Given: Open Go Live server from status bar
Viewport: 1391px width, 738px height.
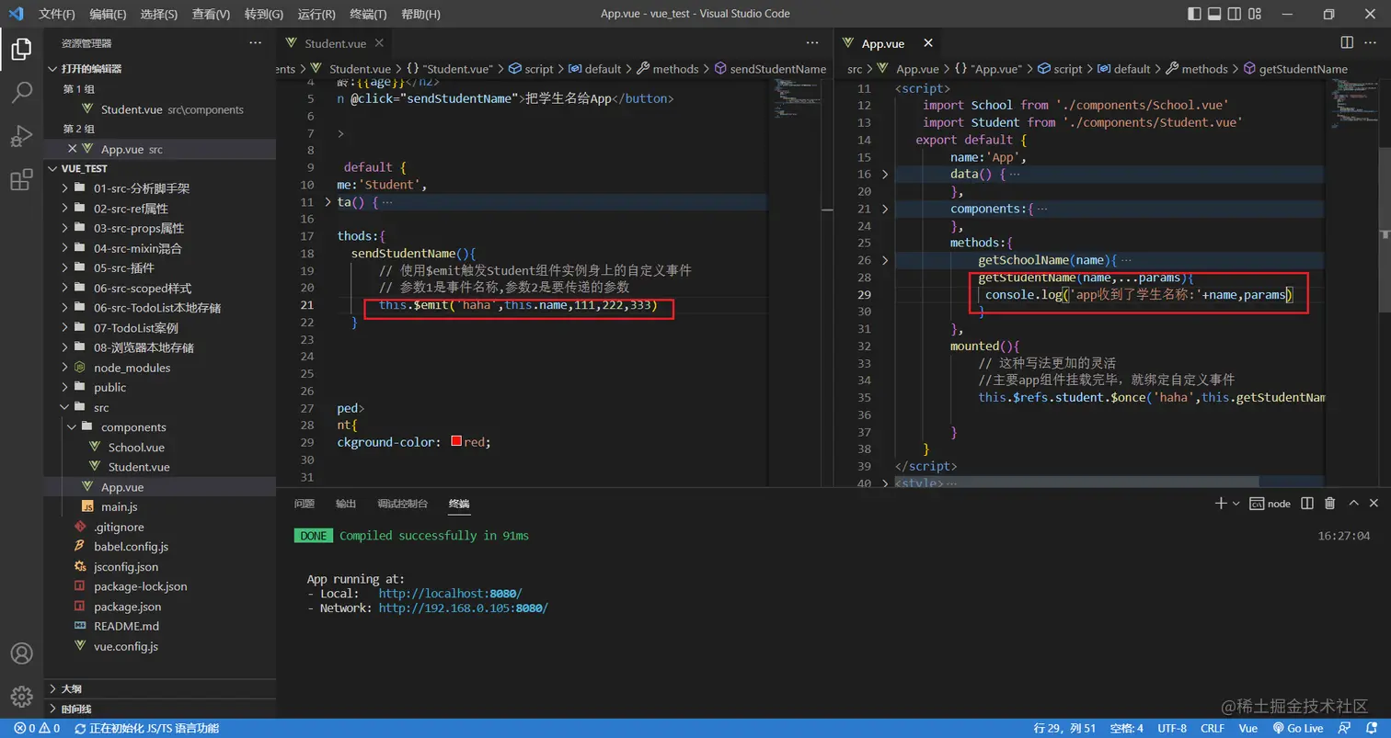Looking at the screenshot, I should click(1297, 728).
